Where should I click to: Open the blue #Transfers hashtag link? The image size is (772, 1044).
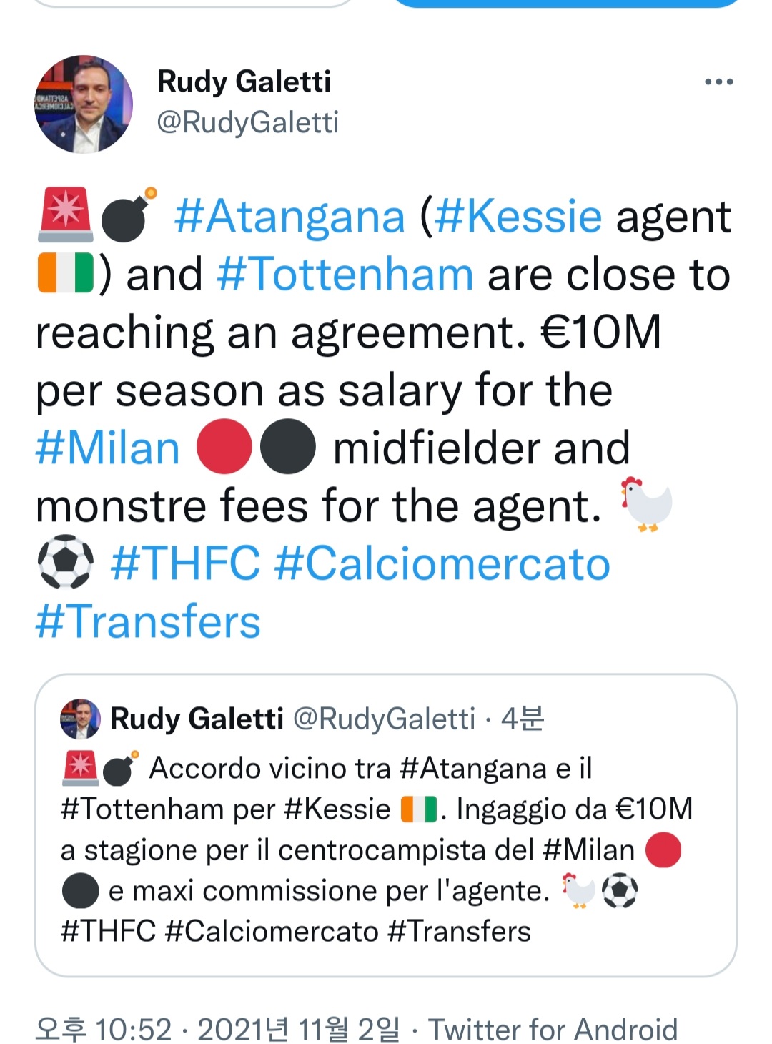click(x=148, y=621)
